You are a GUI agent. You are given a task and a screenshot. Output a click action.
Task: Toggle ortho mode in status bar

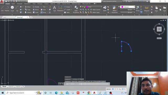tap(120, 89)
